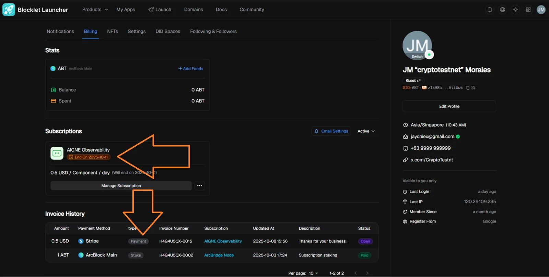
Task: Change the Per page rows dropdown
Action: (314, 273)
